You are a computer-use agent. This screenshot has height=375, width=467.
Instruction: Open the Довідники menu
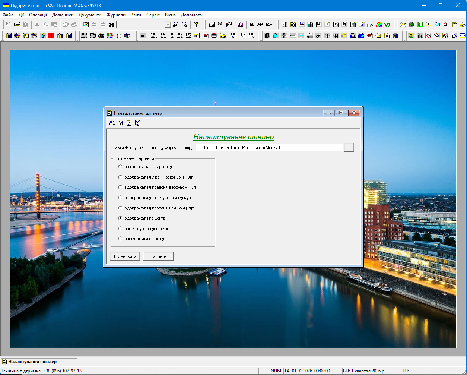(x=63, y=15)
